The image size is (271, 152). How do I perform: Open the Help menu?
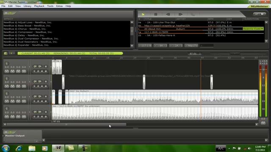point(68,6)
